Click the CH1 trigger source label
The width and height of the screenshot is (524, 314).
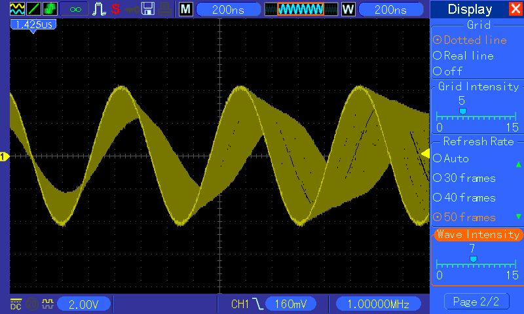[240, 304]
